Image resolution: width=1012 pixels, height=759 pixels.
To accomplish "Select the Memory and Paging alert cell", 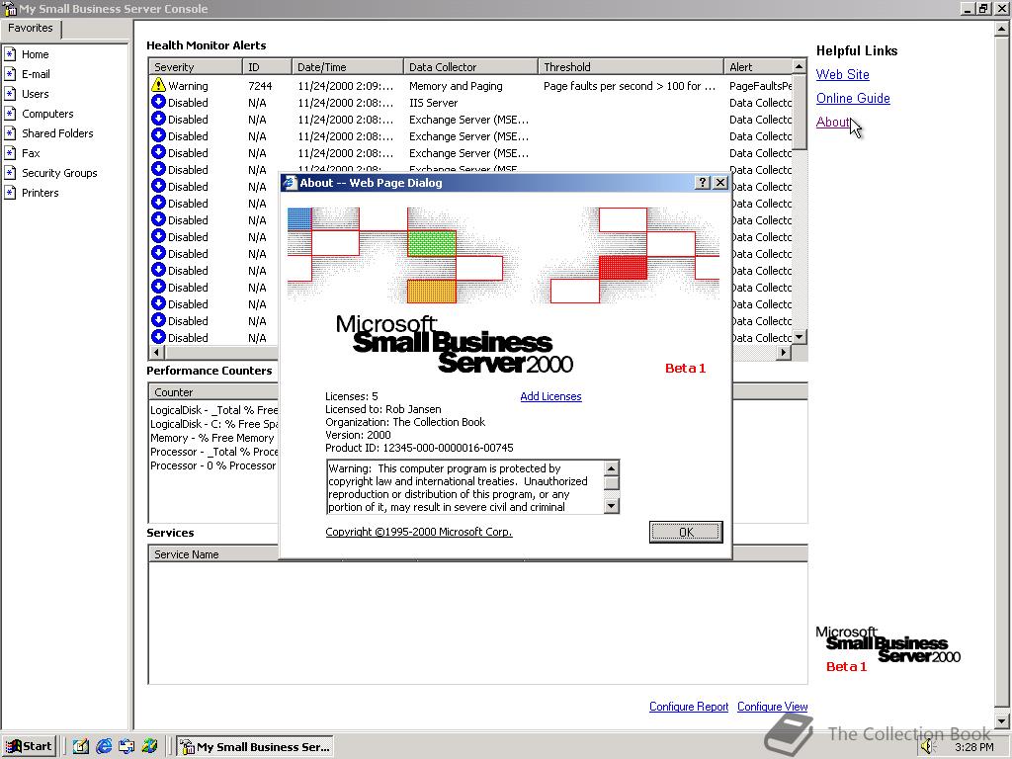I will [456, 86].
